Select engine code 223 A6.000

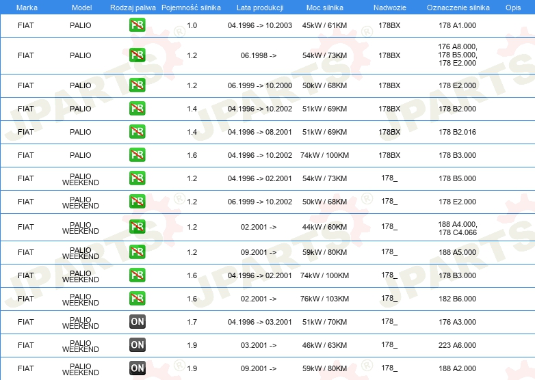tap(457, 345)
